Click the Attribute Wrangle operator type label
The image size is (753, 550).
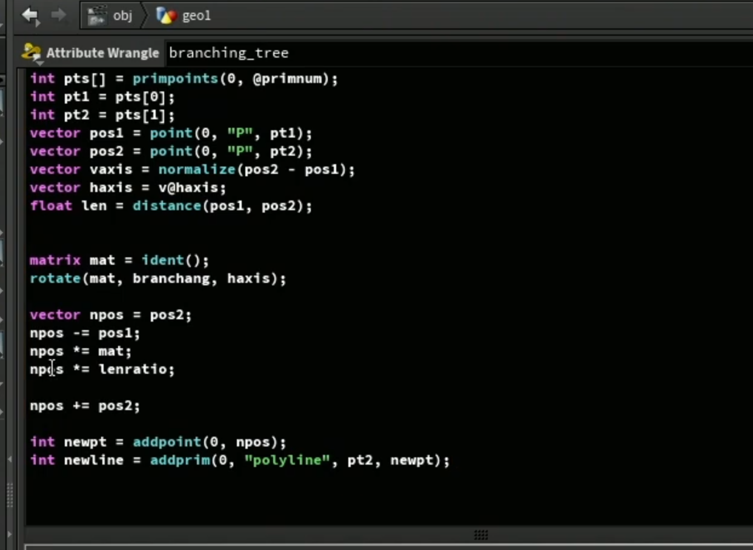point(102,53)
